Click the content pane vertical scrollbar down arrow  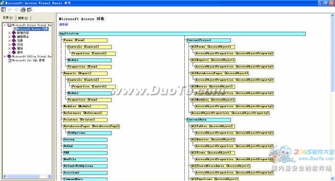(x=333, y=179)
